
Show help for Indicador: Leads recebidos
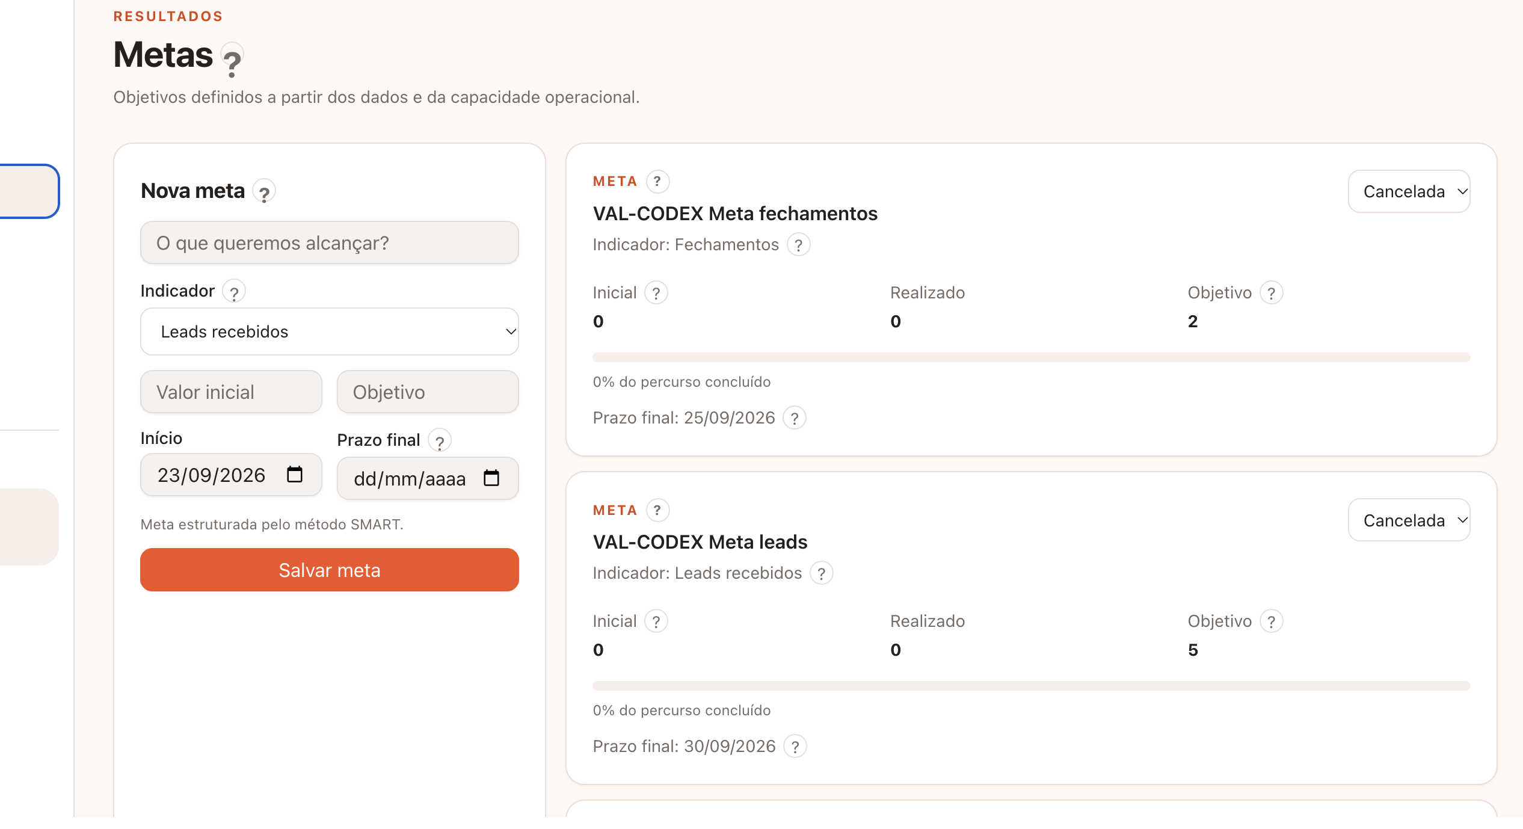[822, 573]
